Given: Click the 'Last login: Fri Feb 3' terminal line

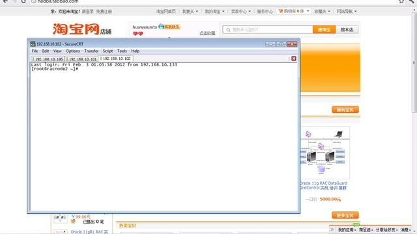Looking at the screenshot, I should pyautogui.click(x=104, y=64).
